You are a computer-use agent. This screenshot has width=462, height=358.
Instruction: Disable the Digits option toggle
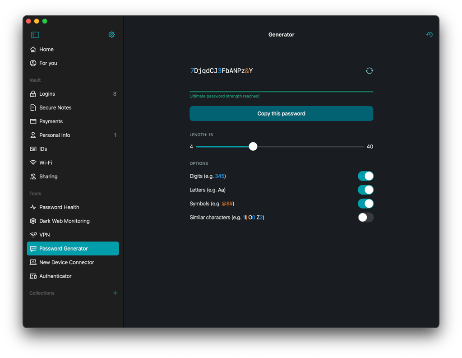pyautogui.click(x=365, y=176)
